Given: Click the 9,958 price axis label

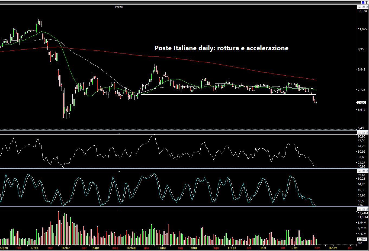Looking at the screenshot, I should coord(362,49).
